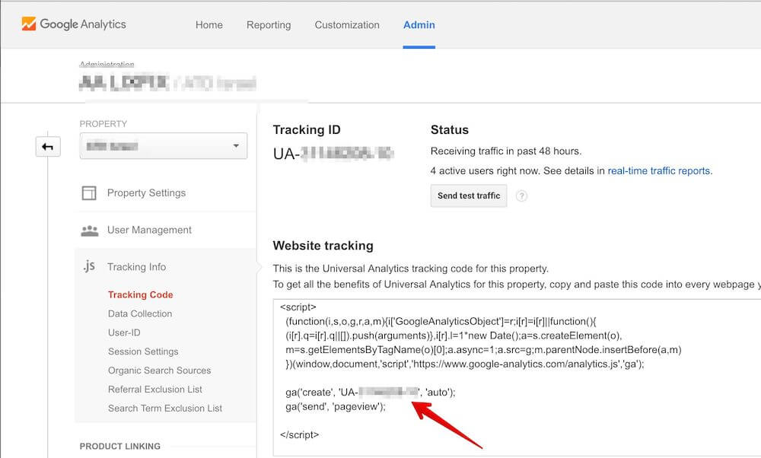Open Data Collection settings
761x458 pixels.
point(140,313)
